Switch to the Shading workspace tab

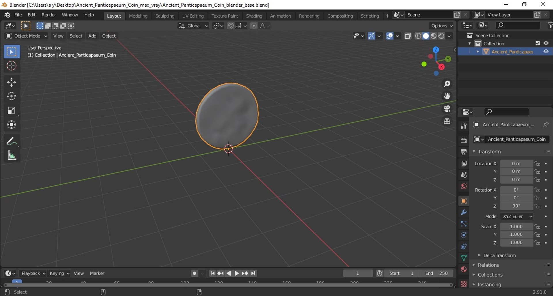pyautogui.click(x=254, y=16)
